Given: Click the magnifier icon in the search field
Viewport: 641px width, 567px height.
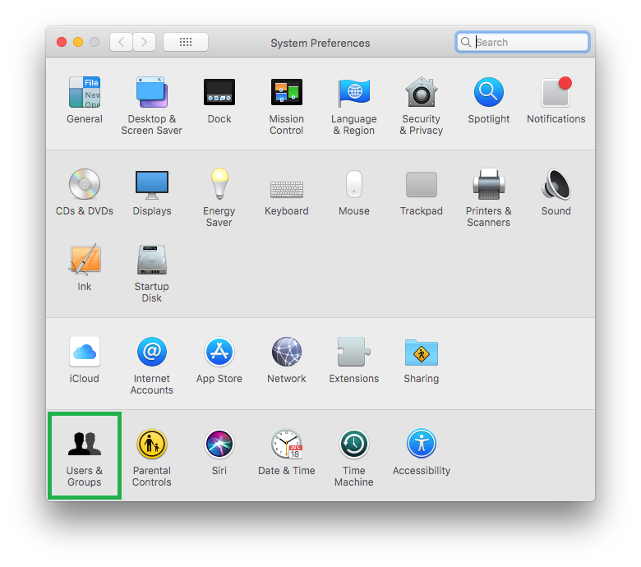Looking at the screenshot, I should [x=466, y=42].
